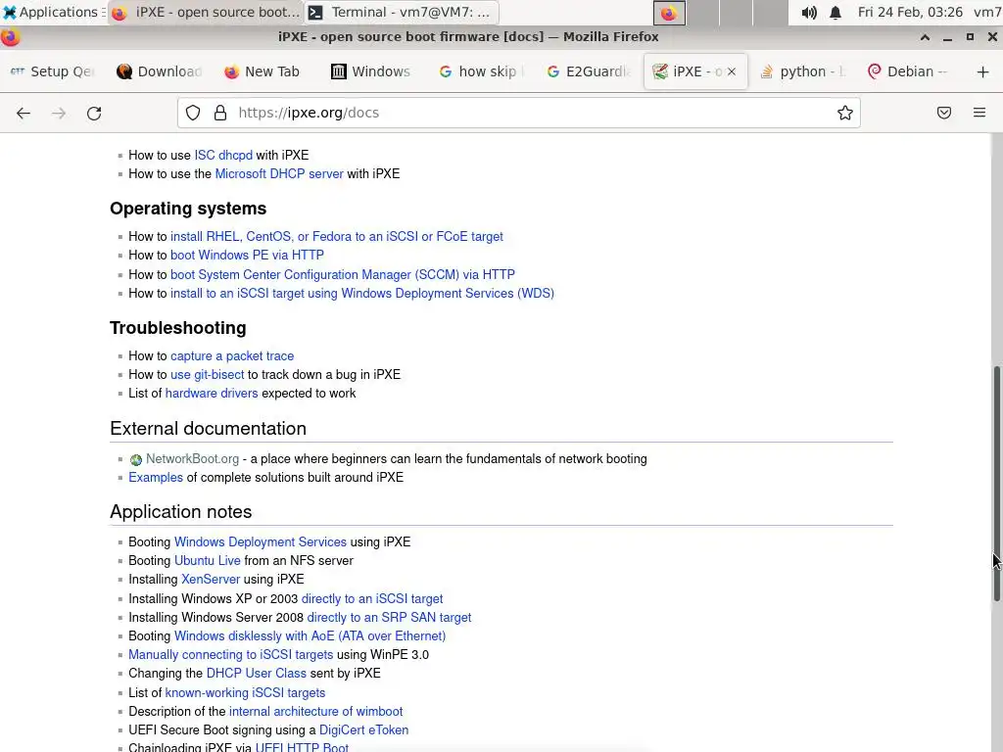Select the iPXE Firefox taskbar button
Viewport: 1003px width, 752px height.
click(x=206, y=12)
